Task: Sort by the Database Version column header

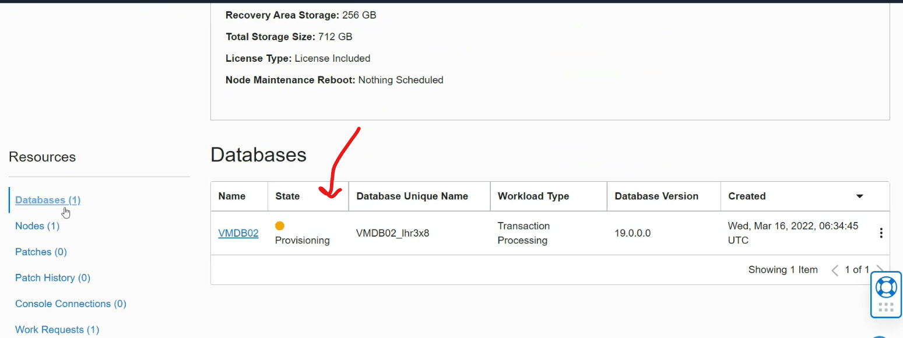Action: 658,196
